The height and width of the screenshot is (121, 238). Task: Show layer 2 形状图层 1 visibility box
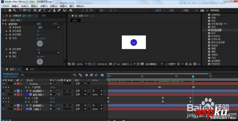pyautogui.click(x=3, y=91)
